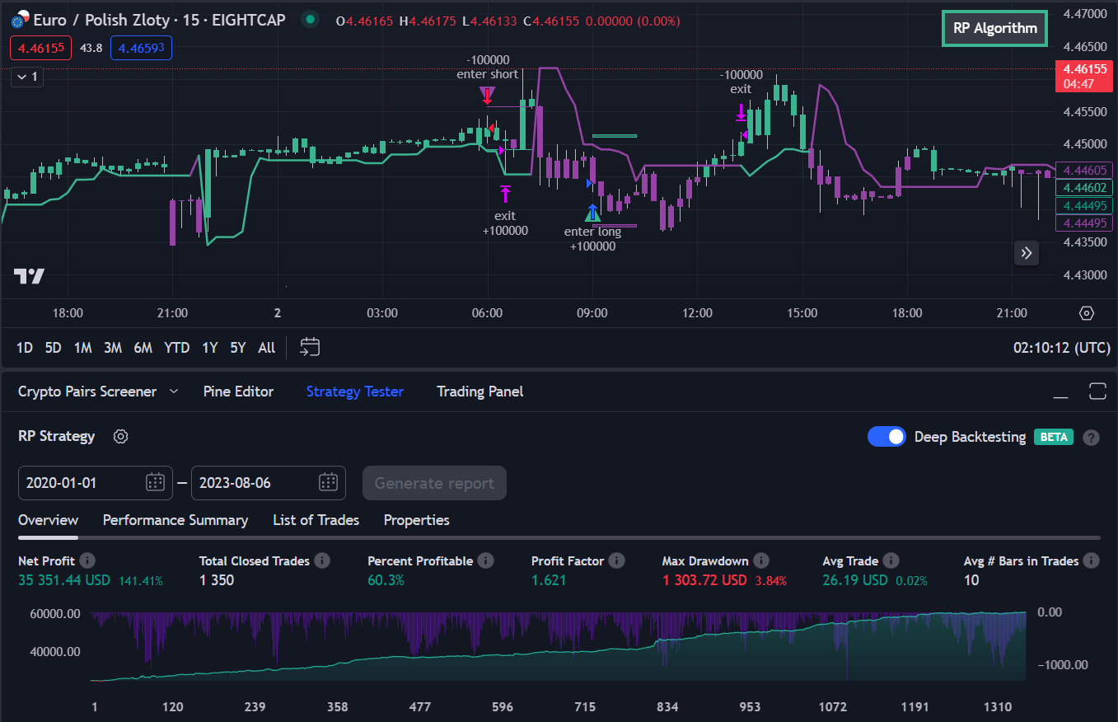The width and height of the screenshot is (1118, 722).
Task: Set chart range to 1M
Action: click(x=82, y=348)
